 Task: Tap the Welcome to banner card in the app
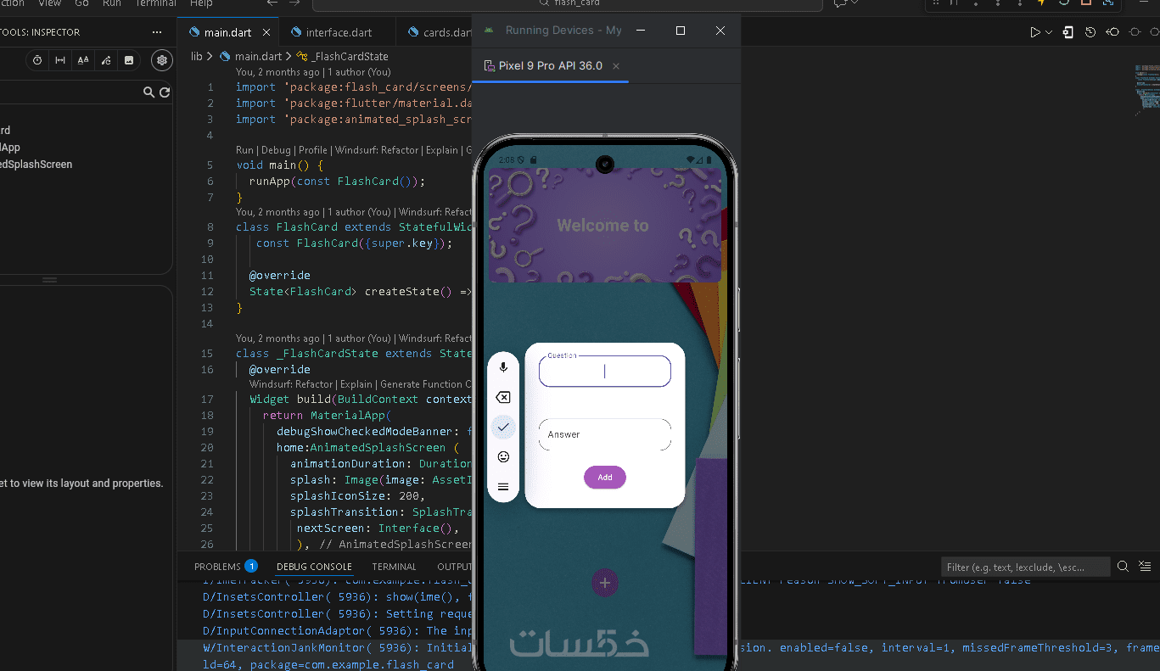tap(605, 226)
